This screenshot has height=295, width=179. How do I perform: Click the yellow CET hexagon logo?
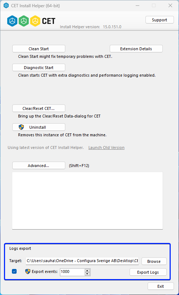35,21
